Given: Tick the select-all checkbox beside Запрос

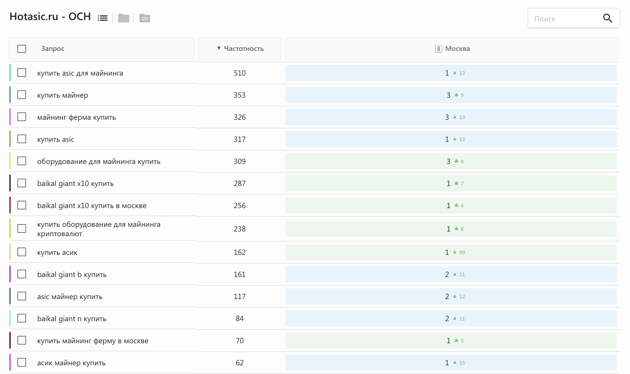Looking at the screenshot, I should coord(22,49).
